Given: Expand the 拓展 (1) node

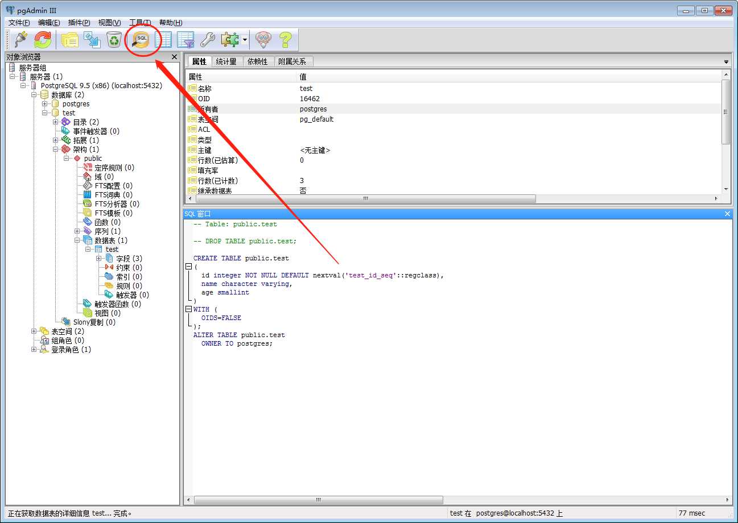Looking at the screenshot, I should tap(56, 140).
